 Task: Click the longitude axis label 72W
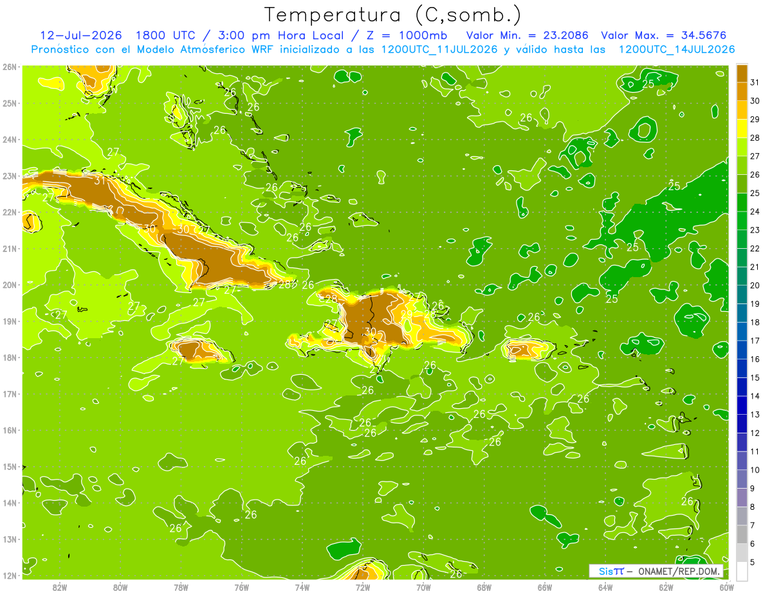[363, 587]
